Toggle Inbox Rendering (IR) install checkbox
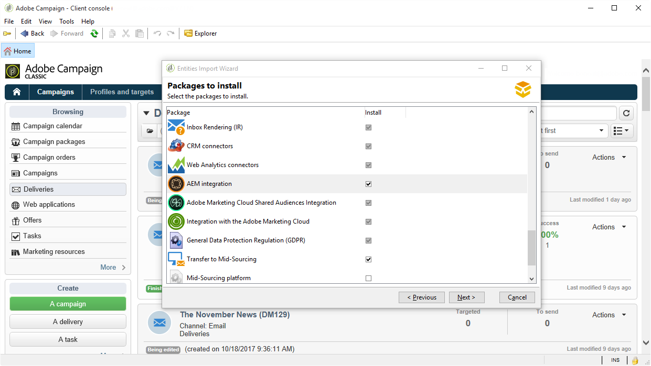 [368, 127]
